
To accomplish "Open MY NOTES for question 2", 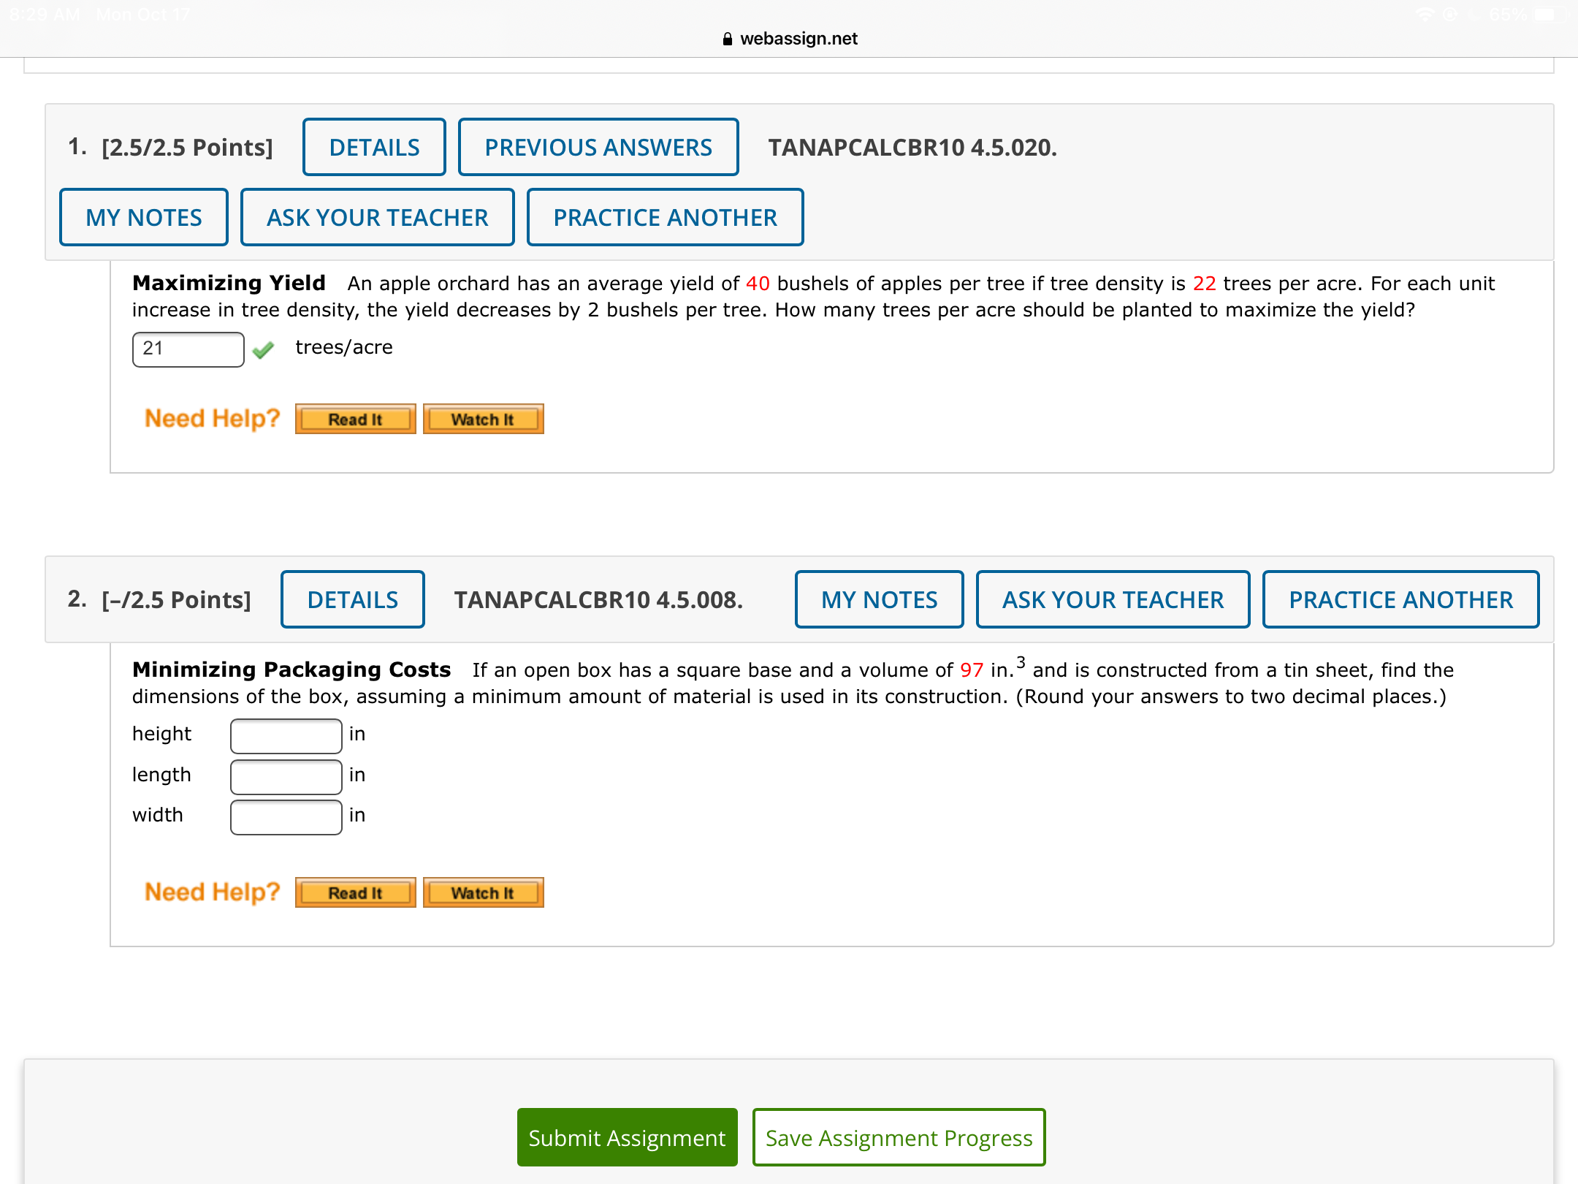I will (879, 599).
